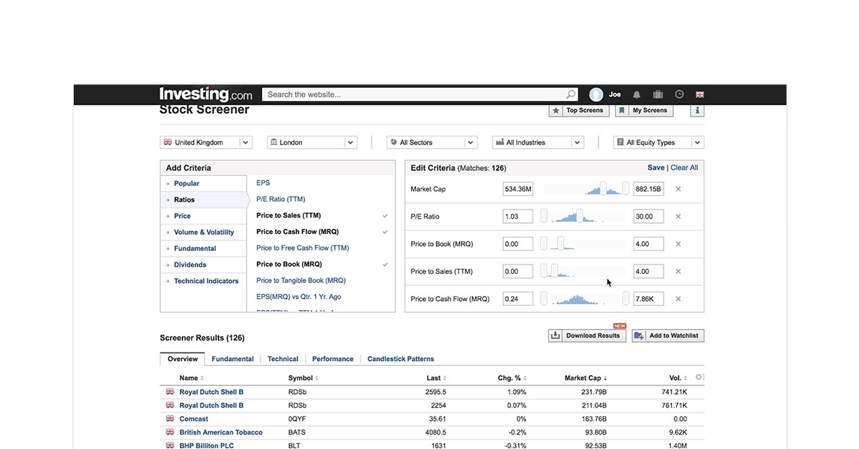This screenshot has width=859, height=449.
Task: Remove the P/E Ratio criterion
Action: [678, 217]
